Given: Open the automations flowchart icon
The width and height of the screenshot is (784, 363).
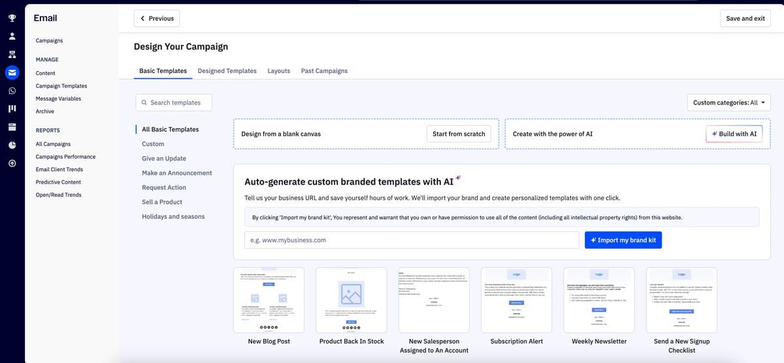Looking at the screenshot, I should click(12, 55).
